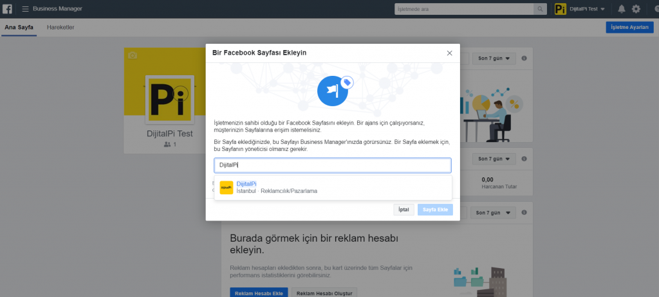Click the Sayfa Ekle button
This screenshot has height=297, width=659.
(x=435, y=210)
